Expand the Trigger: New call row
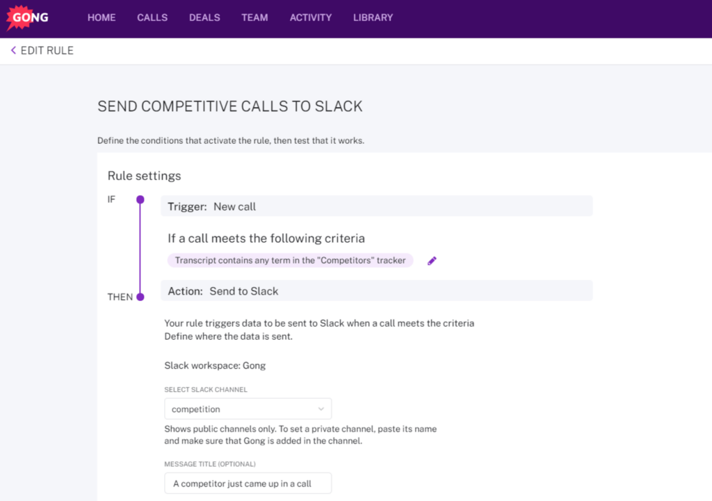 376,206
